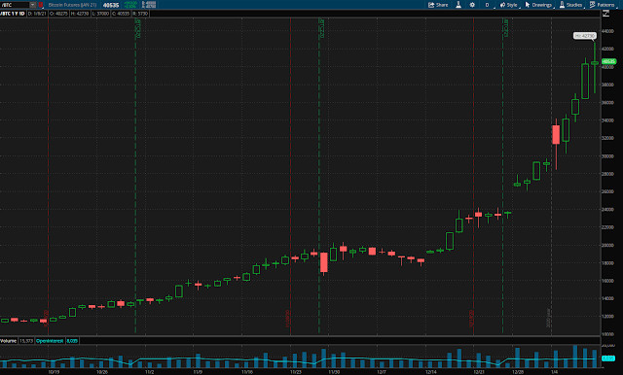Click the 20000 price axis label
Screen dimensions: 623x375
click(x=607, y=245)
